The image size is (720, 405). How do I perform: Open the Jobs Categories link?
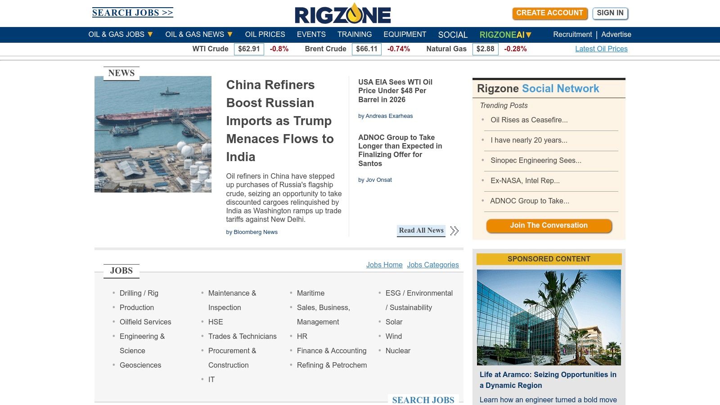pyautogui.click(x=432, y=265)
